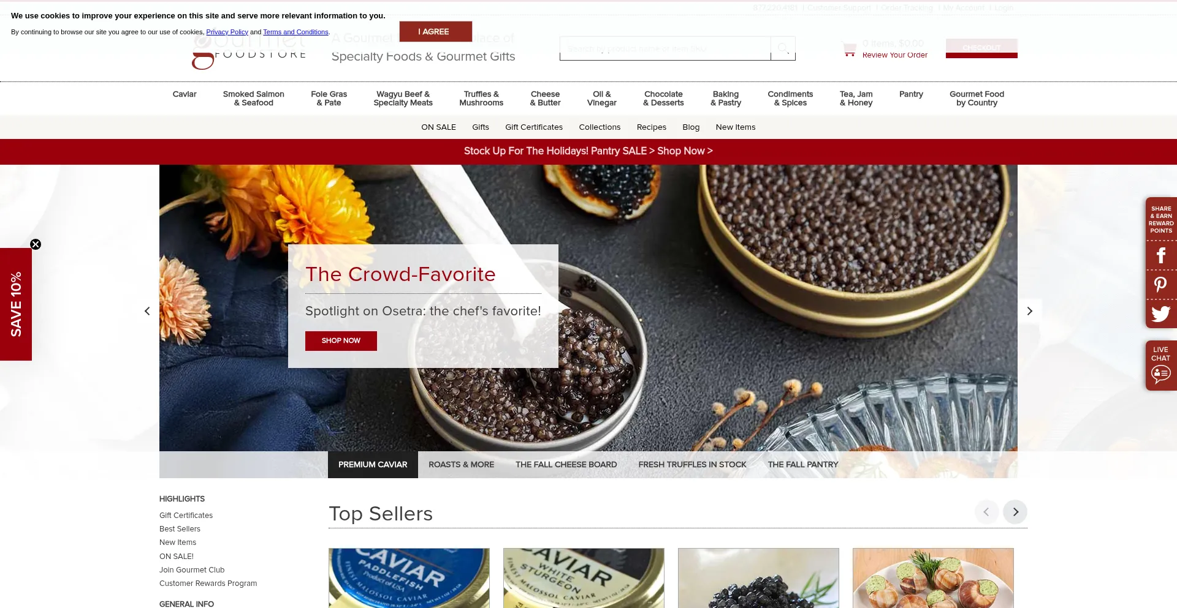The height and width of the screenshot is (608, 1177).
Task: Share via the Pinterest icon
Action: coord(1160,285)
